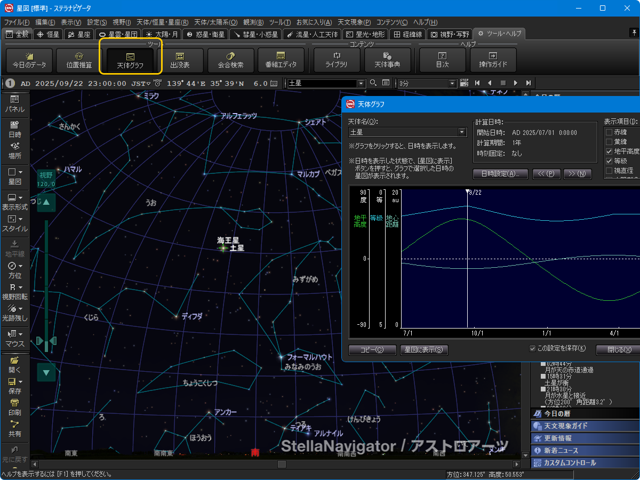This screenshot has height=480, width=640.
Task: Toggle the この設定を保存 checkbox
Action: [532, 349]
